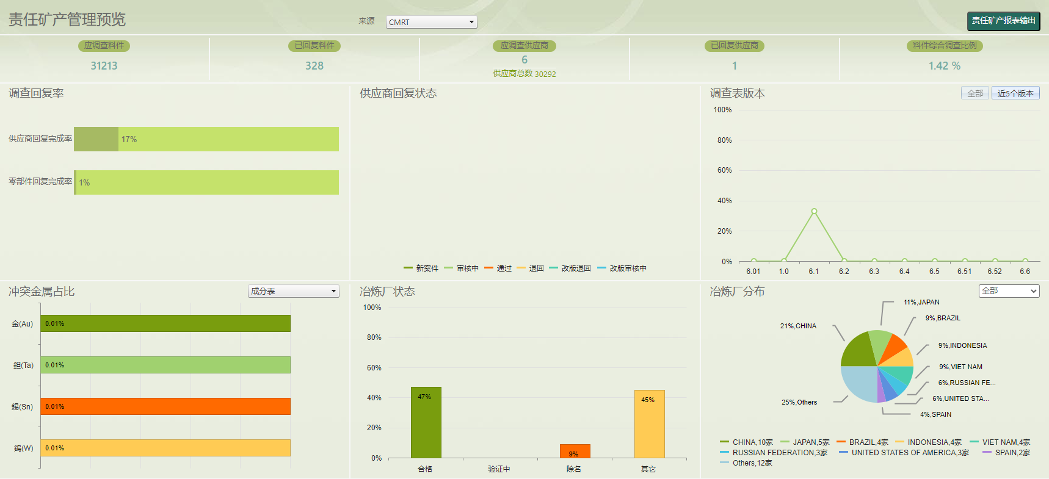Toggle BRAZIL,4家 legend entry
This screenshot has width=1049, height=479.
click(x=862, y=442)
